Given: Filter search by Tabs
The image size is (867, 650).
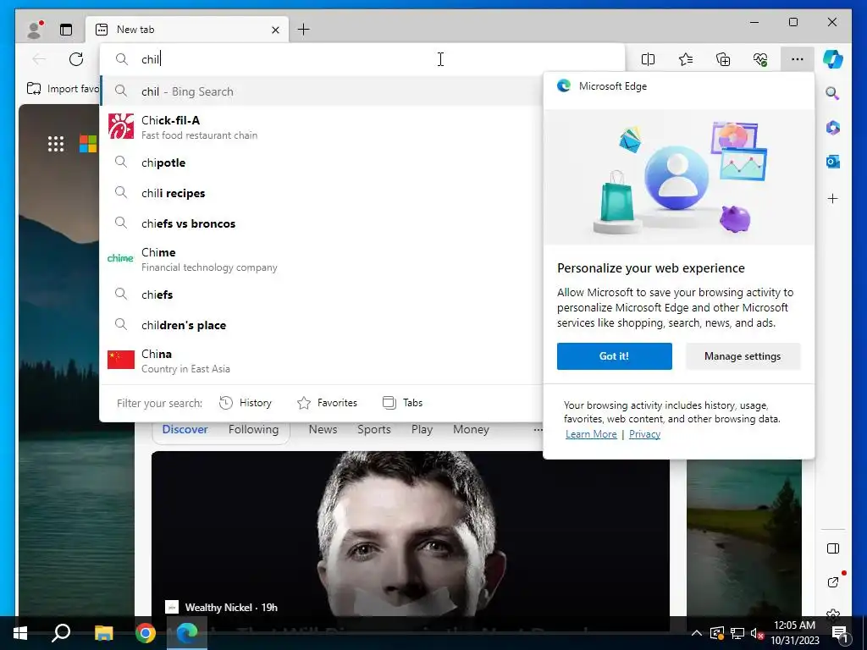Looking at the screenshot, I should pos(402,403).
